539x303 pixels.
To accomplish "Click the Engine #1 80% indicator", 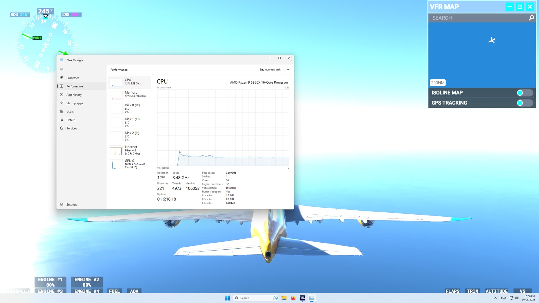I will click(50, 282).
